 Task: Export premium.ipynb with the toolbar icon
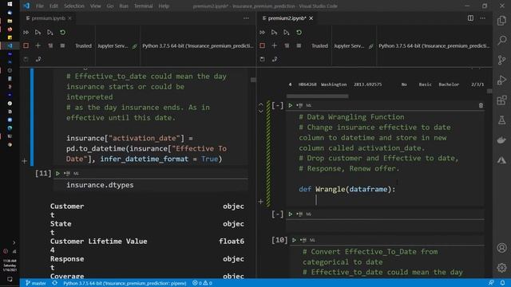click(38, 59)
